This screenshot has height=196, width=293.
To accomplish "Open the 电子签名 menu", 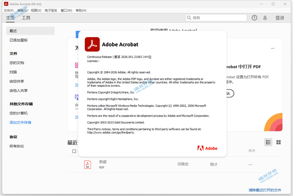I will pyautogui.click(x=51, y=10).
